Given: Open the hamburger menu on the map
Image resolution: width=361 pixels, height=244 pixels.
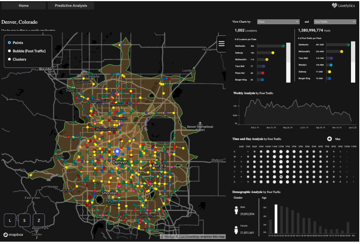Looking at the screenshot, I should coord(221,44).
